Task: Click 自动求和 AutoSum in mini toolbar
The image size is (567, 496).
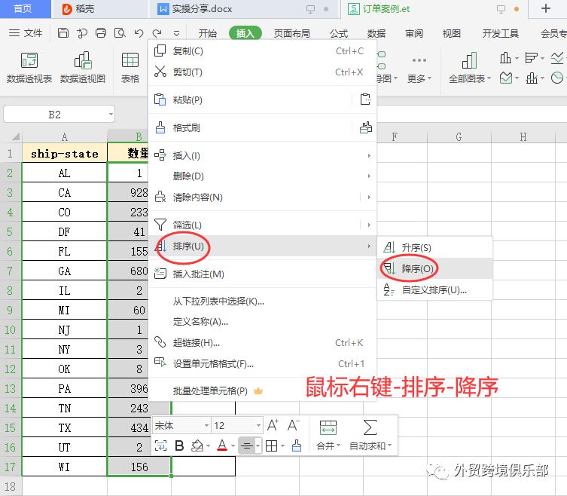Action: [370, 435]
